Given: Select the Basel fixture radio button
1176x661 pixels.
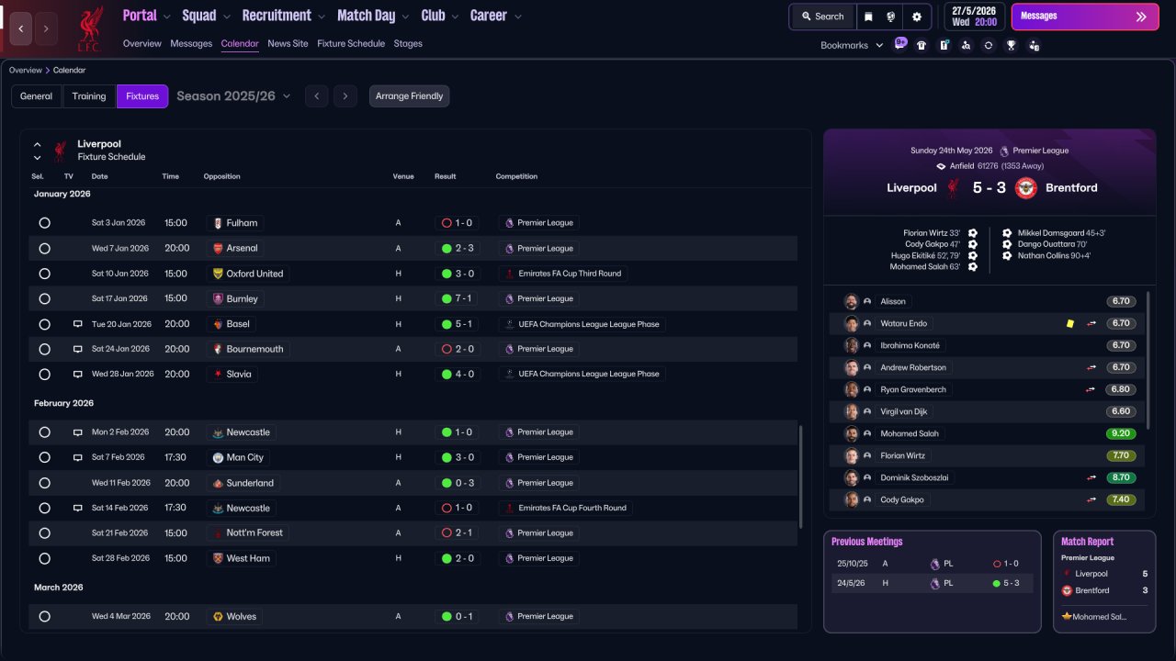Looking at the screenshot, I should click(44, 324).
